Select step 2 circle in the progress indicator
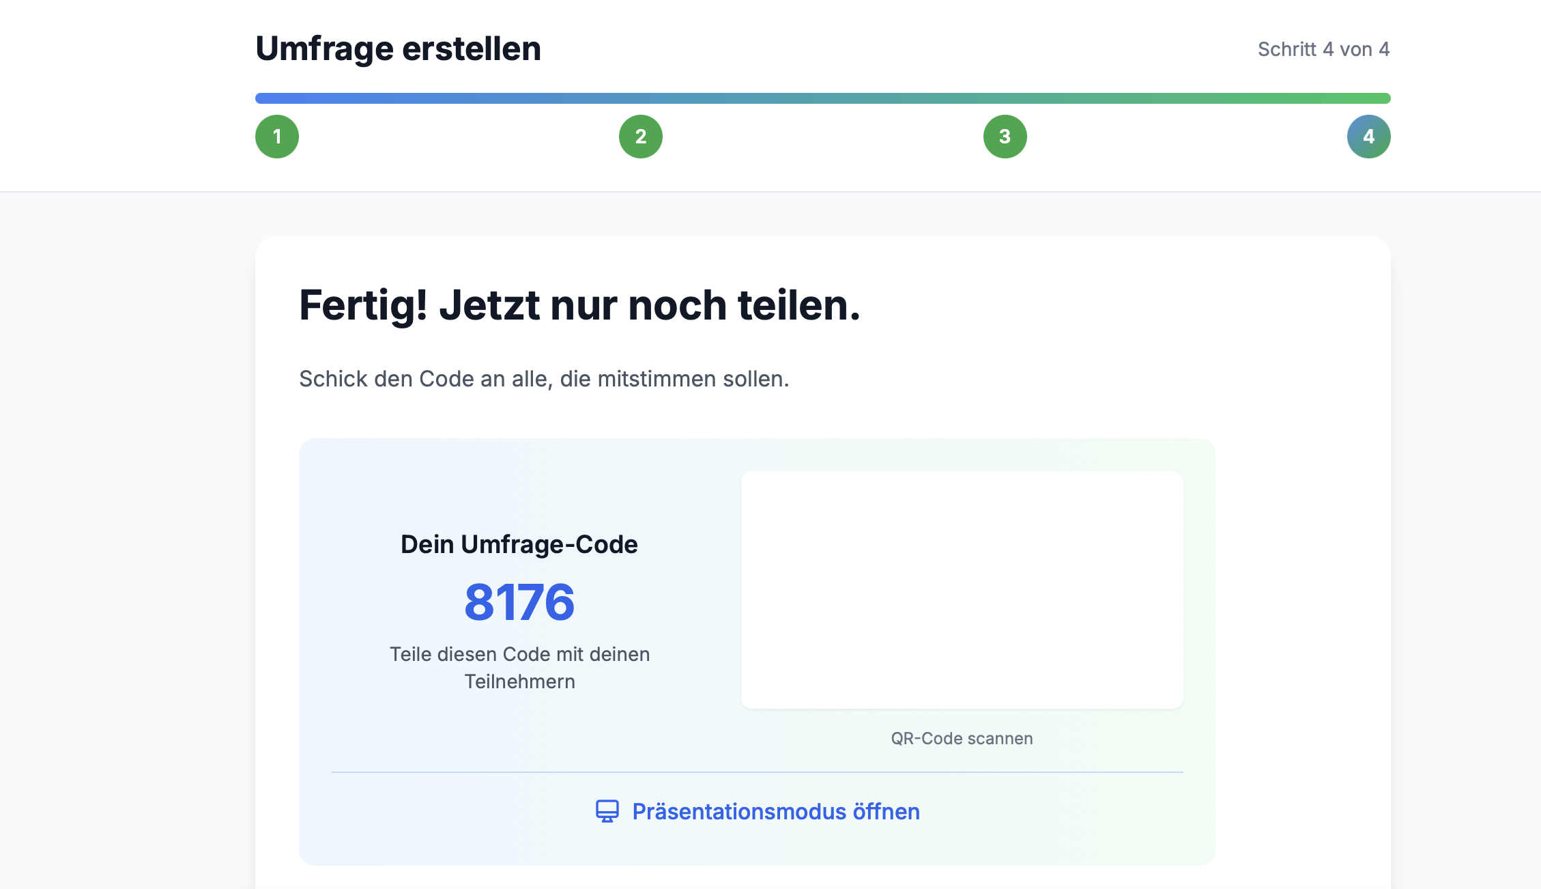The width and height of the screenshot is (1541, 889). 641,137
